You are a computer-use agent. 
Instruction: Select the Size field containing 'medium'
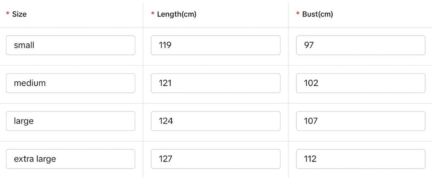(x=70, y=83)
